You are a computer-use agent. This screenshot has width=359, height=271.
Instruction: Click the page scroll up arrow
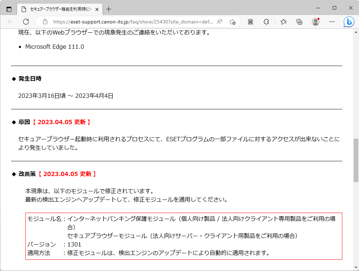356,32
